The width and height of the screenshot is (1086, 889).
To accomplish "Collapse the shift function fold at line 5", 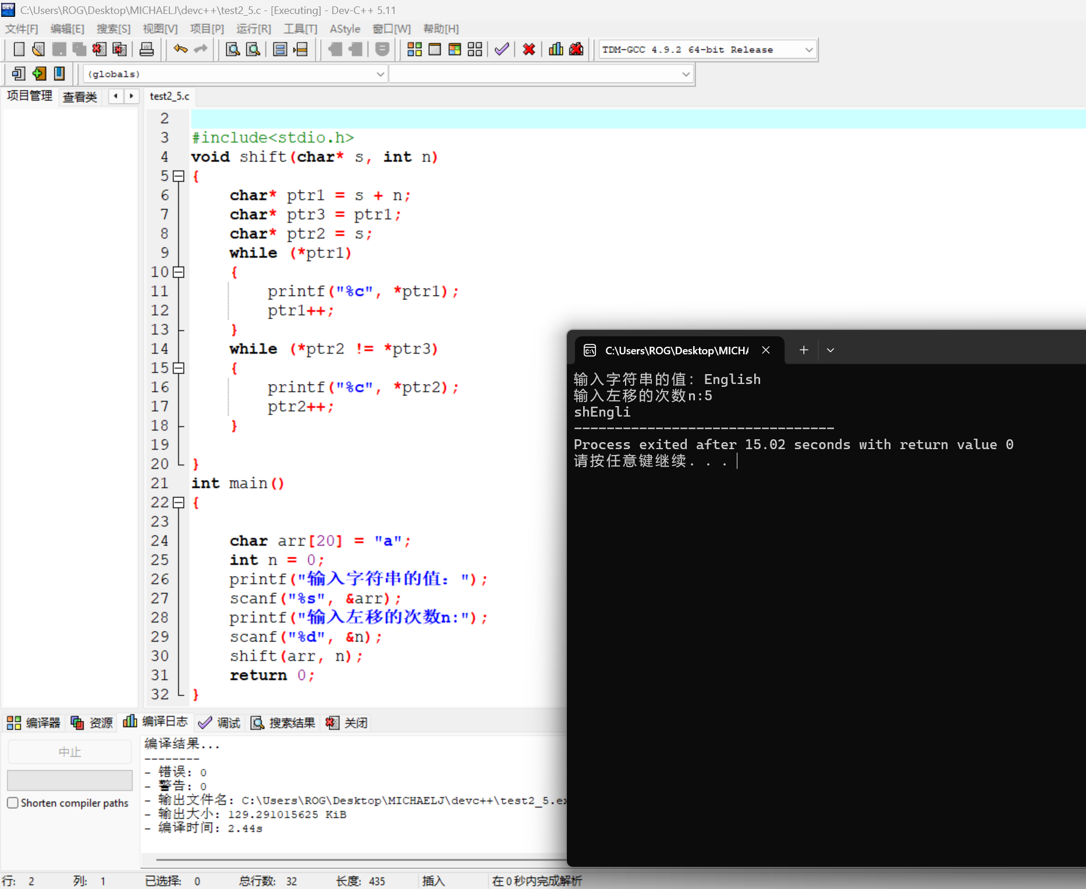I will coord(179,176).
